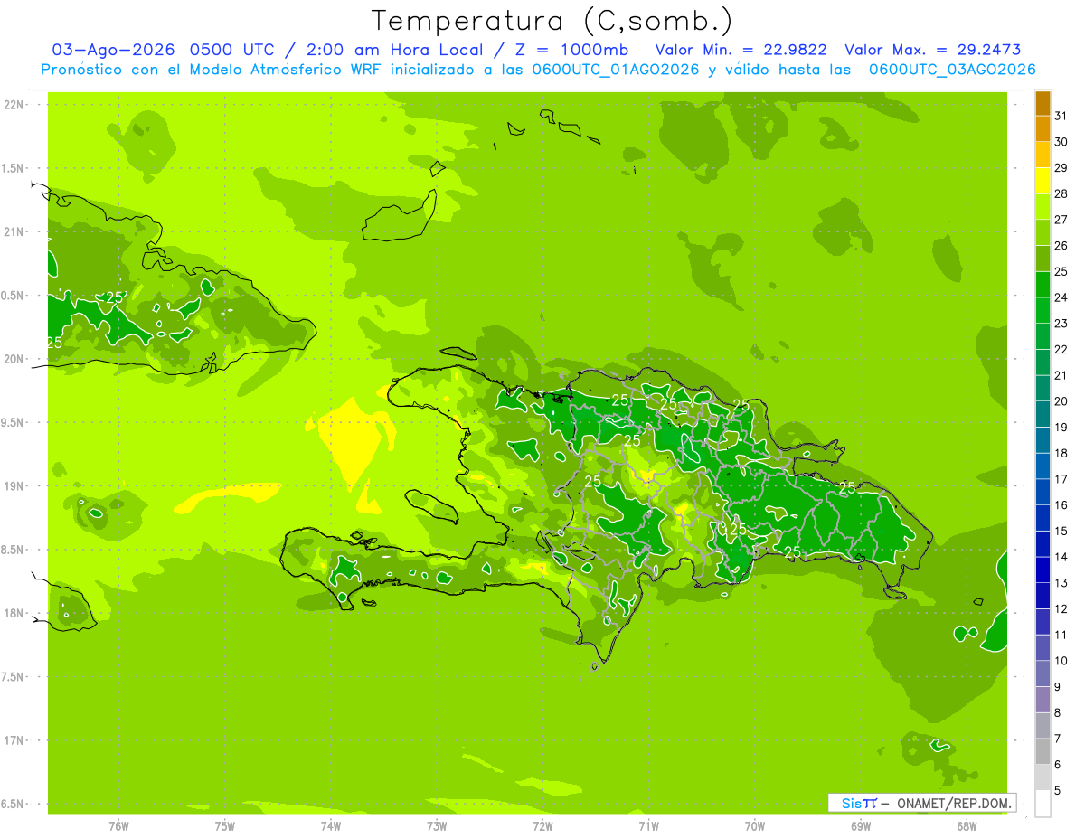
Task: Click the "0600UTC_01AGO2026" initialization timestamp
Action: (617, 70)
